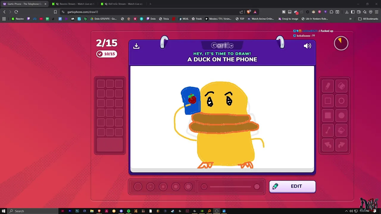Open Brave Rewards icon
This screenshot has width=381, height=214.
coord(255,12)
